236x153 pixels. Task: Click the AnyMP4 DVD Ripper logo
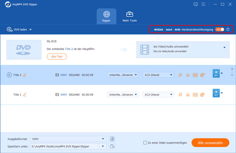click(x=8, y=4)
